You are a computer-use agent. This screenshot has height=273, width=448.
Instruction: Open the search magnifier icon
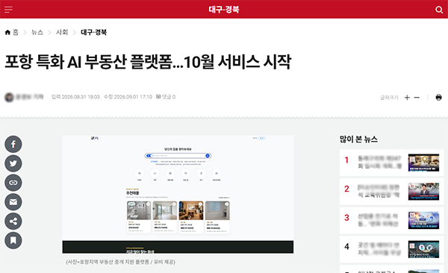click(439, 10)
